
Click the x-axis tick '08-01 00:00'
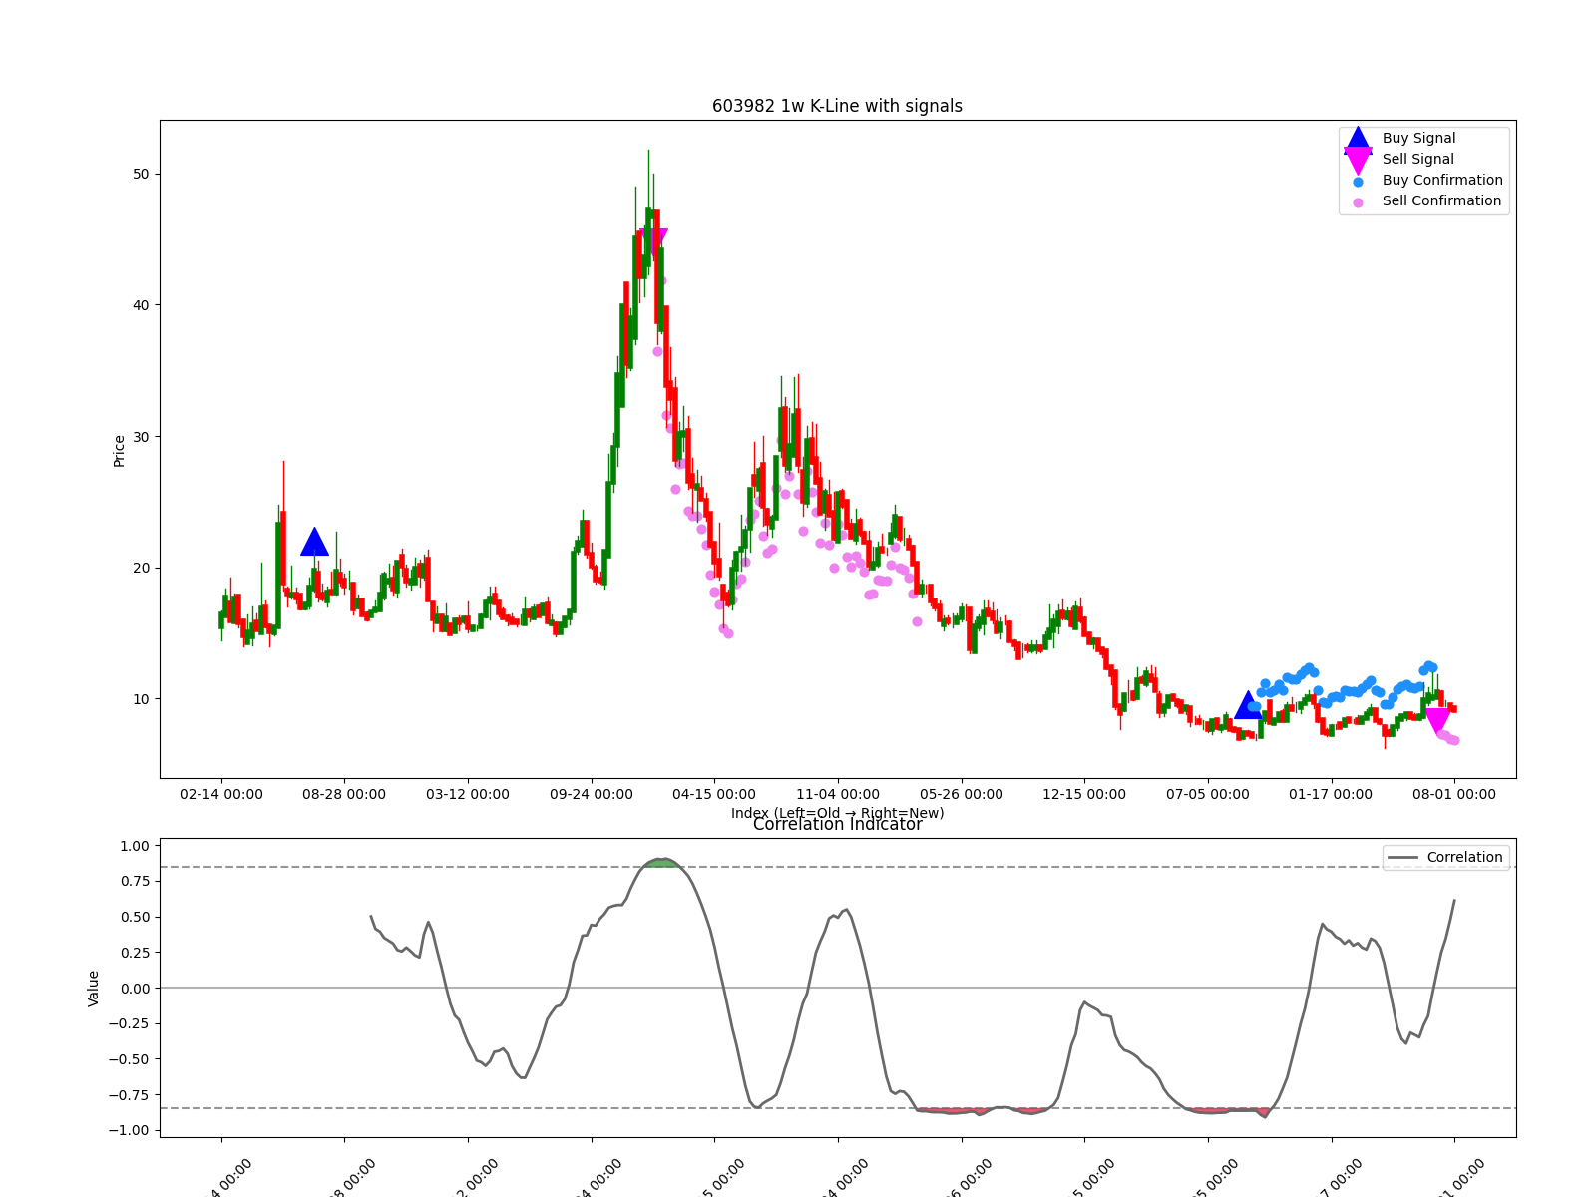pyautogui.click(x=1454, y=794)
